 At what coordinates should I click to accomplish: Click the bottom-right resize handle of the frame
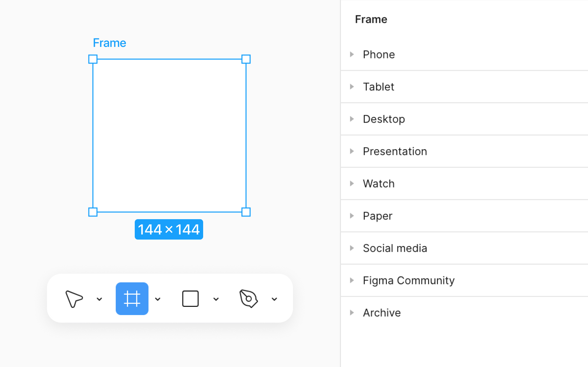click(246, 212)
